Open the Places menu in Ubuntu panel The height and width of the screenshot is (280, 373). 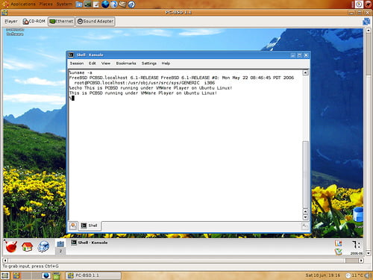(46, 4)
